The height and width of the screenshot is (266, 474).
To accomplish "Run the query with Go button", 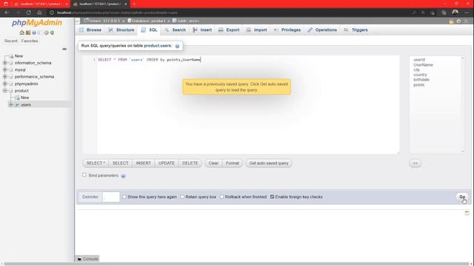I will tap(462, 197).
